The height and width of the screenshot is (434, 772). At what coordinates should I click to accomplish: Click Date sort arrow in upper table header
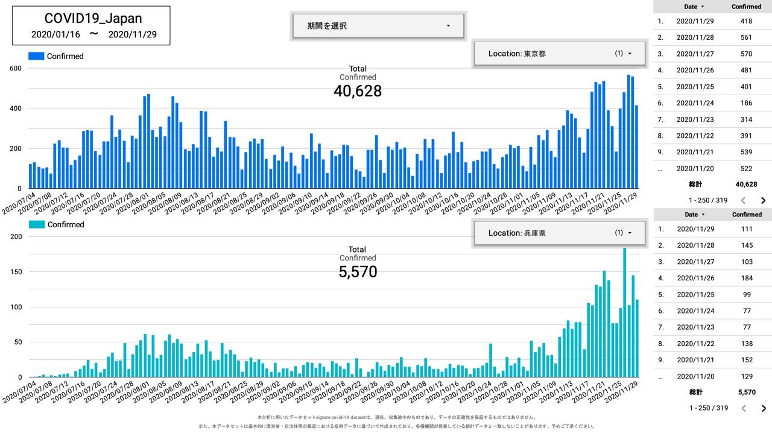click(x=703, y=7)
